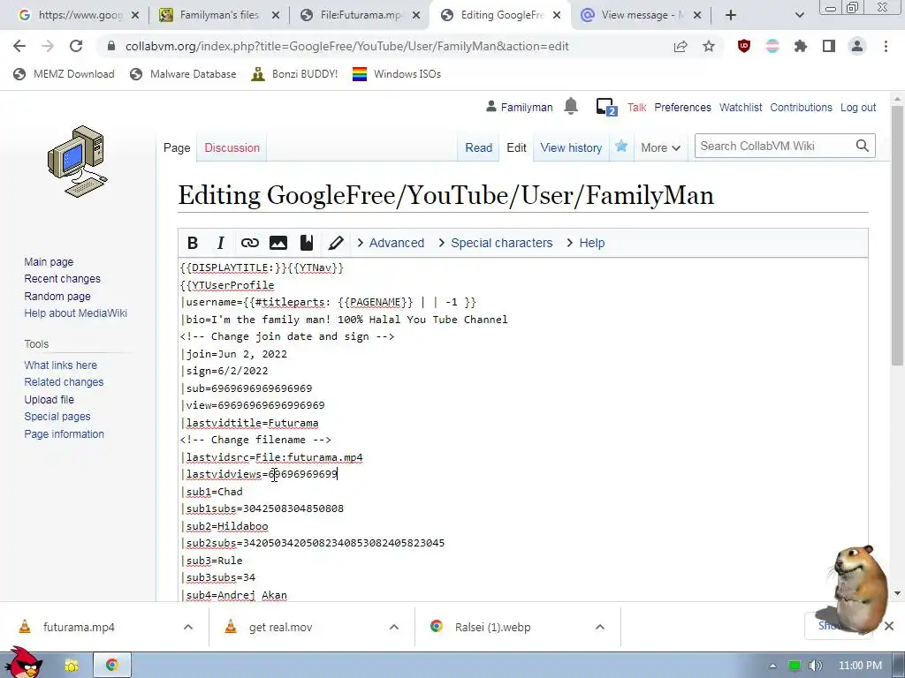Click in the Search CollabVM Wiki field

(775, 146)
